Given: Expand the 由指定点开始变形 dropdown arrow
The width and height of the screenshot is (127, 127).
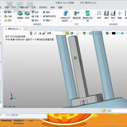Looking at the screenshot, I should [71, 21].
